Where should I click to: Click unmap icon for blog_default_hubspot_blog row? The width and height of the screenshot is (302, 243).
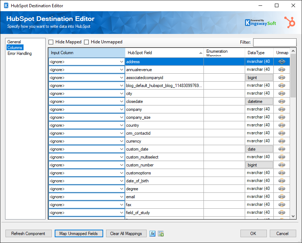pos(282,86)
